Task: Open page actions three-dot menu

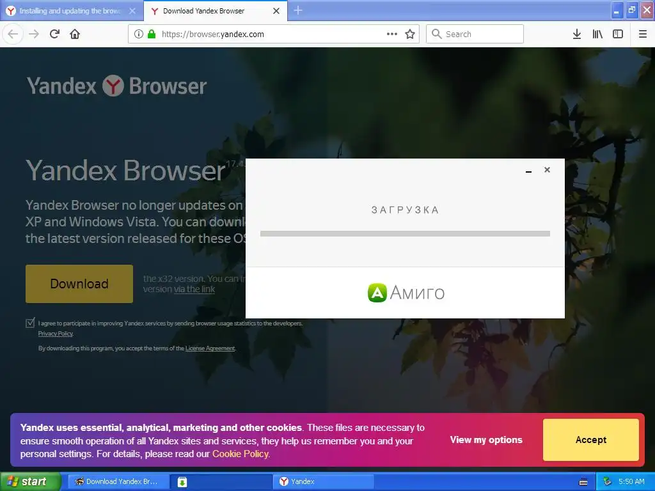Action: 392,34
